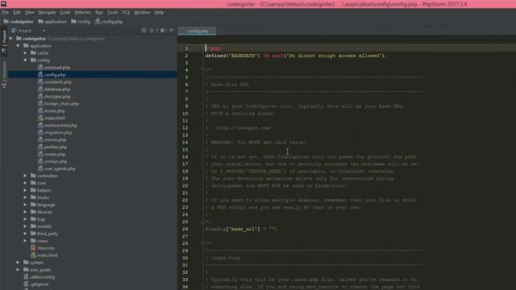Open the Project view dropdown arrow
The width and height of the screenshot is (516, 290).
(x=44, y=31)
